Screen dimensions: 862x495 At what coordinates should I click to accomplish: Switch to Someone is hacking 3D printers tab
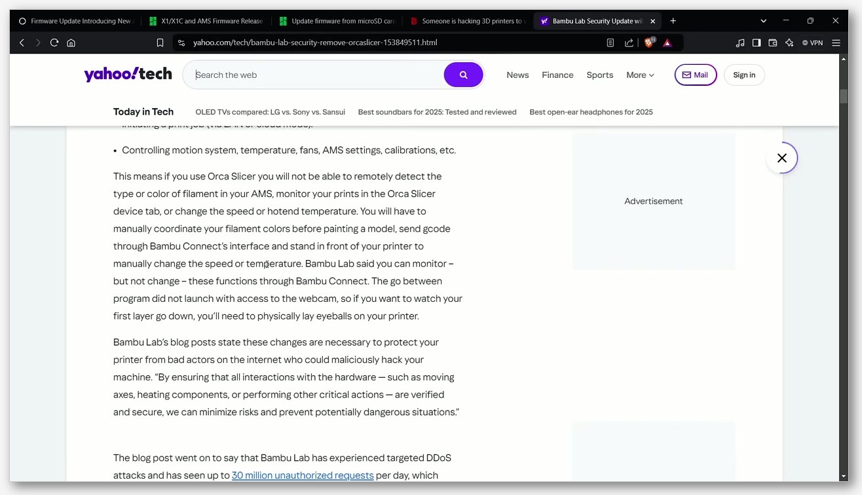[x=468, y=21]
